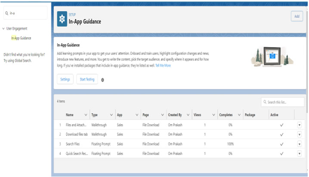Click the info icon beside Start Testing
This screenshot has width=309, height=177.
tap(102, 80)
